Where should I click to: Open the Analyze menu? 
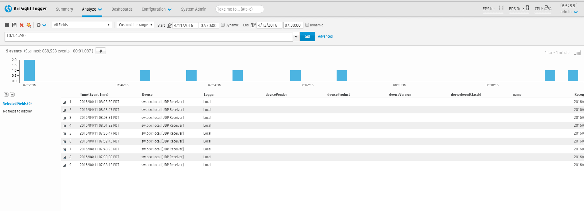(x=92, y=9)
